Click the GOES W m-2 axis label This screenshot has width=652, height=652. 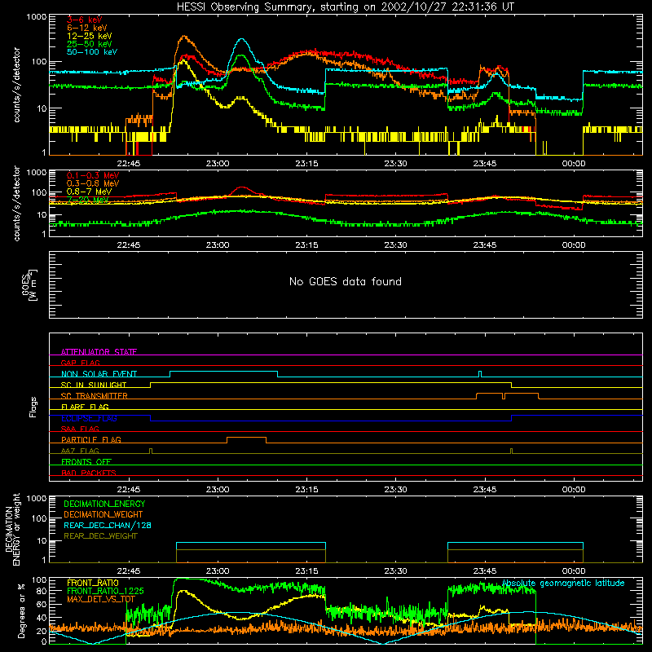(29, 284)
